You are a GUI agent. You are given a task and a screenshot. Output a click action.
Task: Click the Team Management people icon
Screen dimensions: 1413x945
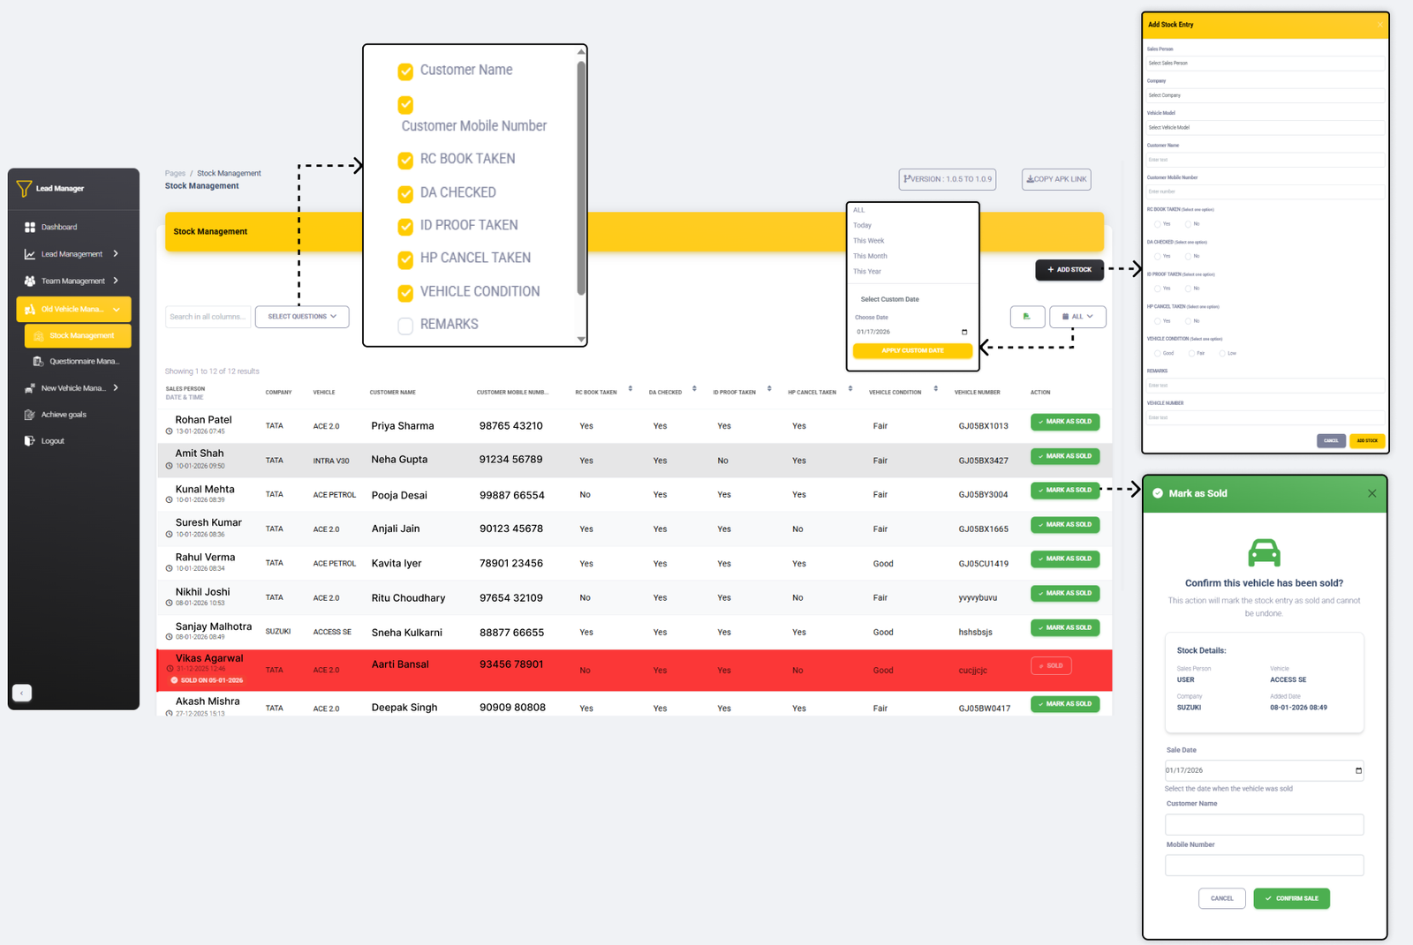[x=30, y=281]
